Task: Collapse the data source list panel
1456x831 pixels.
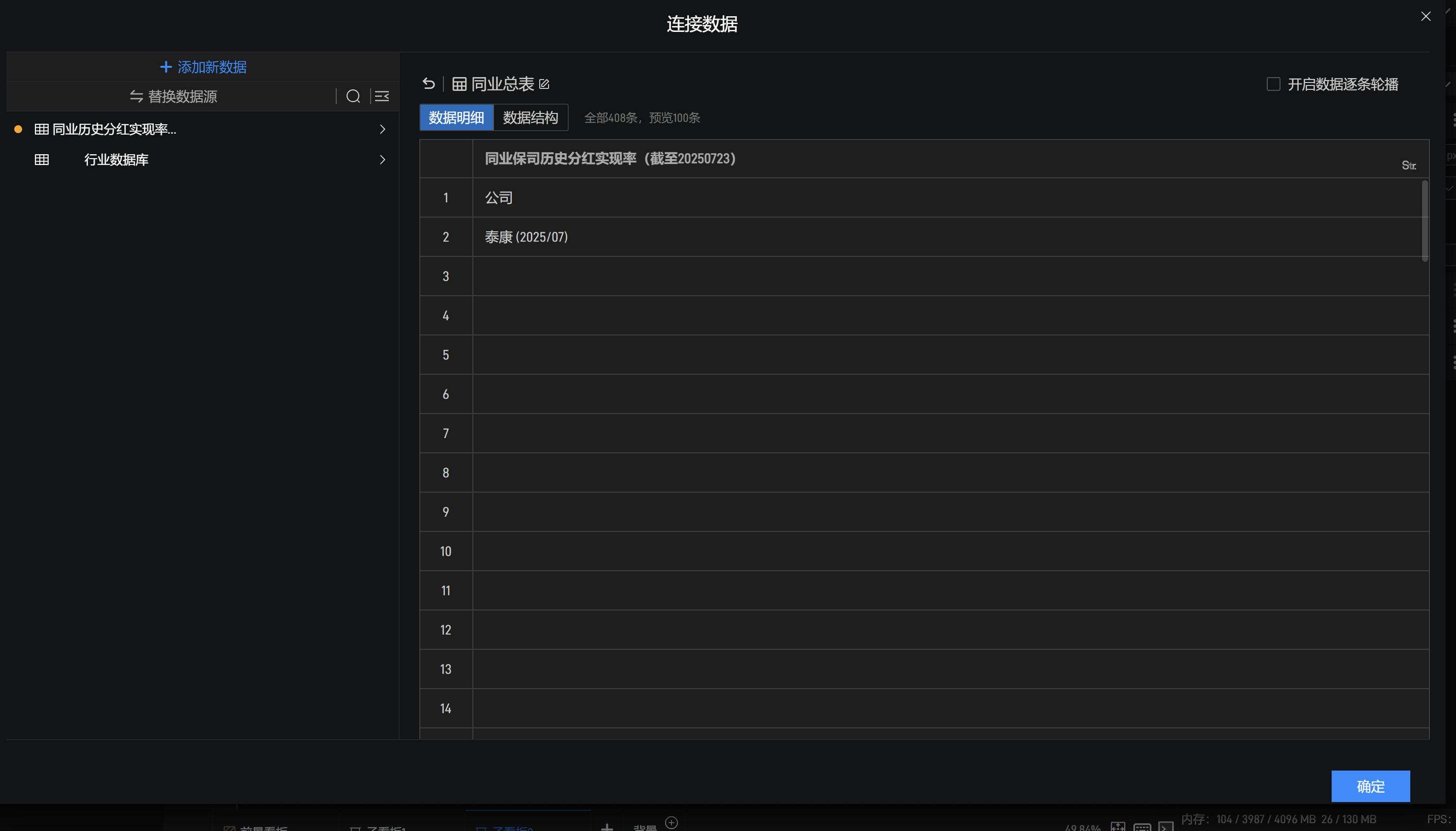Action: point(381,96)
